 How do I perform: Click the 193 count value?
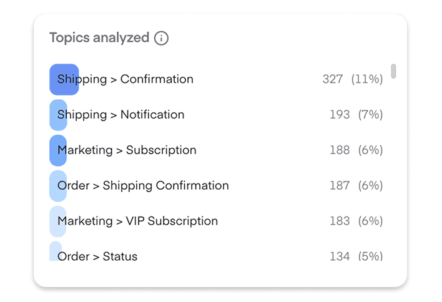click(340, 115)
